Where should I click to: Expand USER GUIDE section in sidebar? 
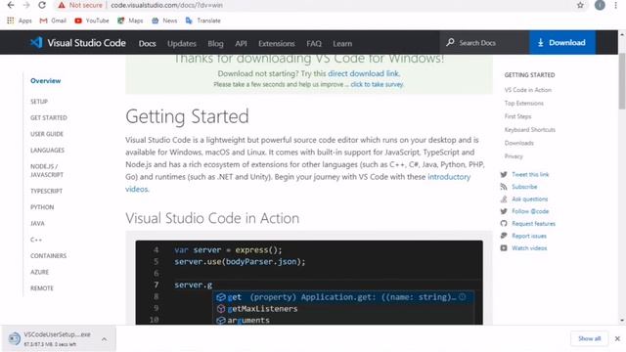tap(47, 134)
